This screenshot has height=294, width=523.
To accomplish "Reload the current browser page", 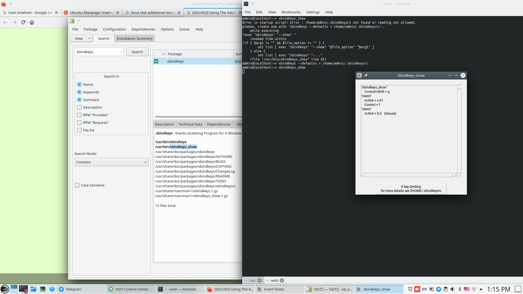I will pyautogui.click(x=23, y=22).
